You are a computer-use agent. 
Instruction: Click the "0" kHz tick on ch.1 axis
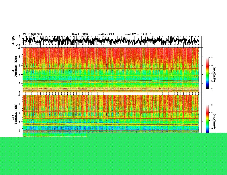[20, 92]
